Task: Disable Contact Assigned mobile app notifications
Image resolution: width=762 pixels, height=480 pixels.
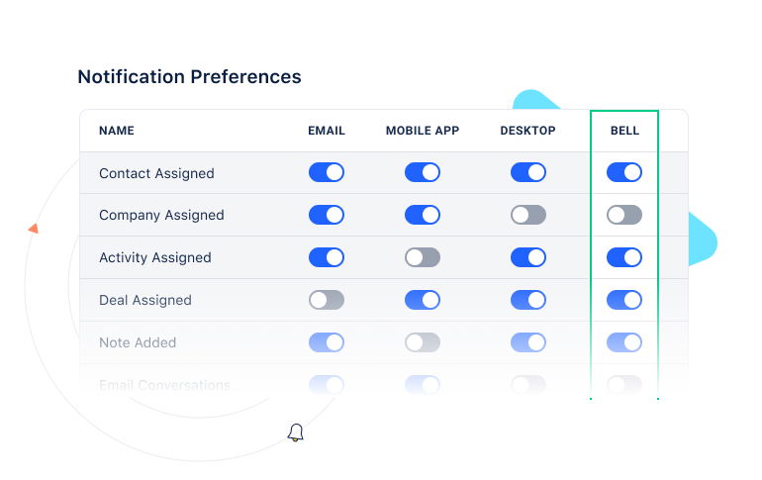Action: pyautogui.click(x=422, y=172)
